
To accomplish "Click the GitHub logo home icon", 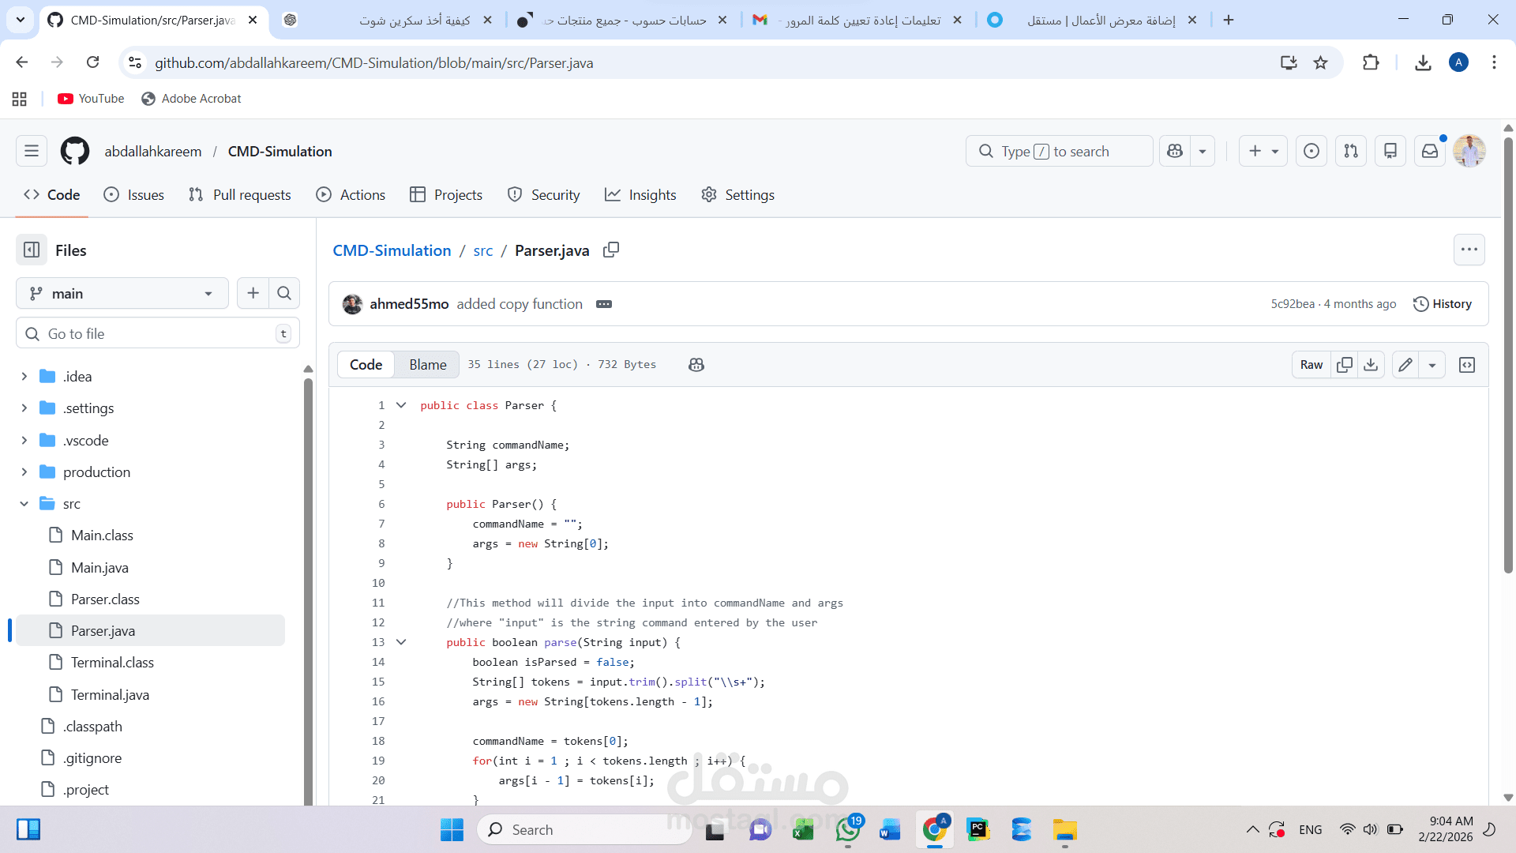I will click(75, 151).
